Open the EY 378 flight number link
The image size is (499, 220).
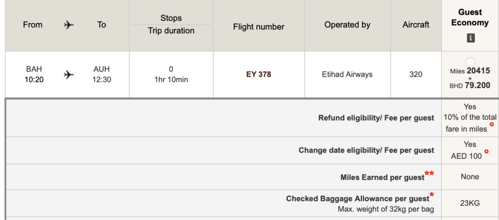(259, 74)
